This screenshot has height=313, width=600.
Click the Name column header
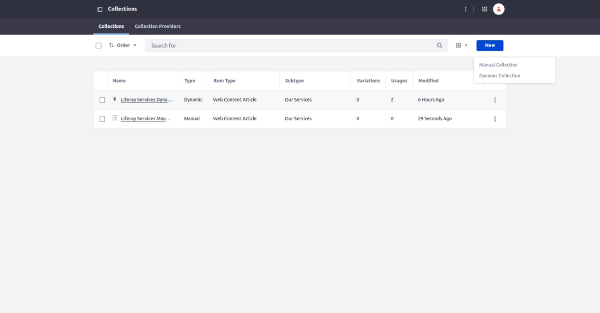[119, 80]
